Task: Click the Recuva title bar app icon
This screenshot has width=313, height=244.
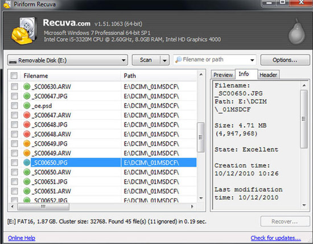Action: [x=7, y=5]
